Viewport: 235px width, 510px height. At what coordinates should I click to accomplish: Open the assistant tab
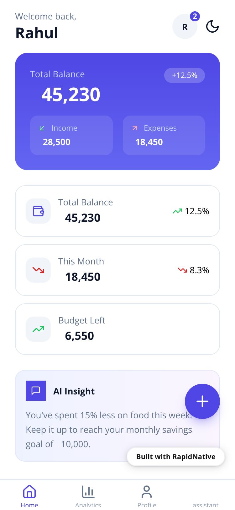206,502
